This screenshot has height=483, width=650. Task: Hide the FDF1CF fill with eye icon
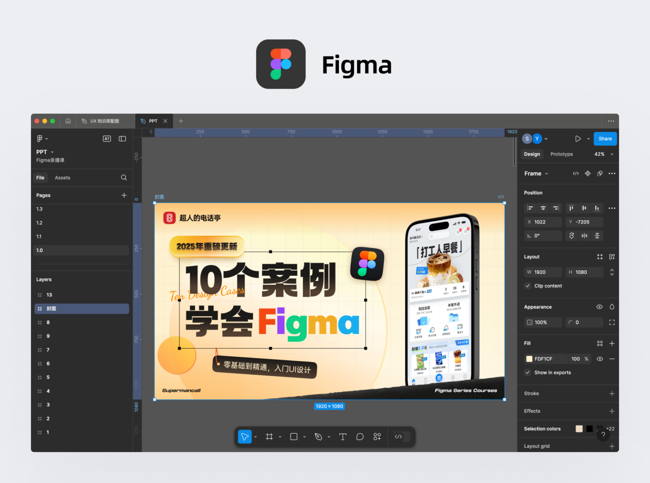tap(600, 359)
